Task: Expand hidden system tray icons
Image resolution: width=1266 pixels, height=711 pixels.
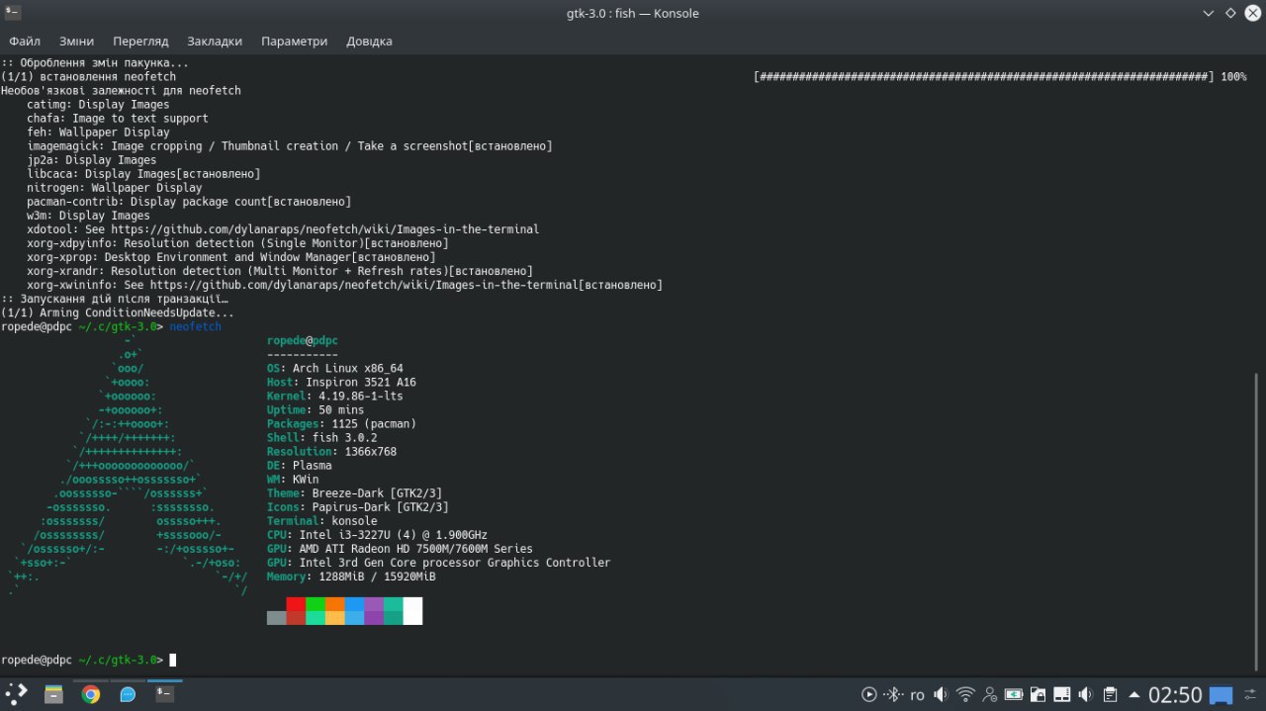Action: [1133, 695]
